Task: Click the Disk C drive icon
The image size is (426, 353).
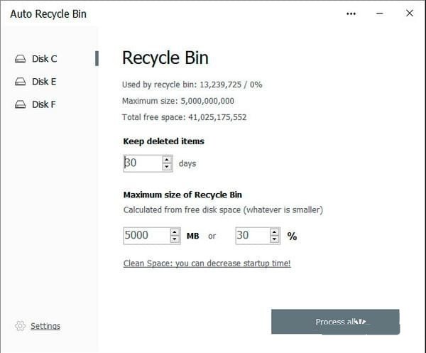Action: click(20, 59)
